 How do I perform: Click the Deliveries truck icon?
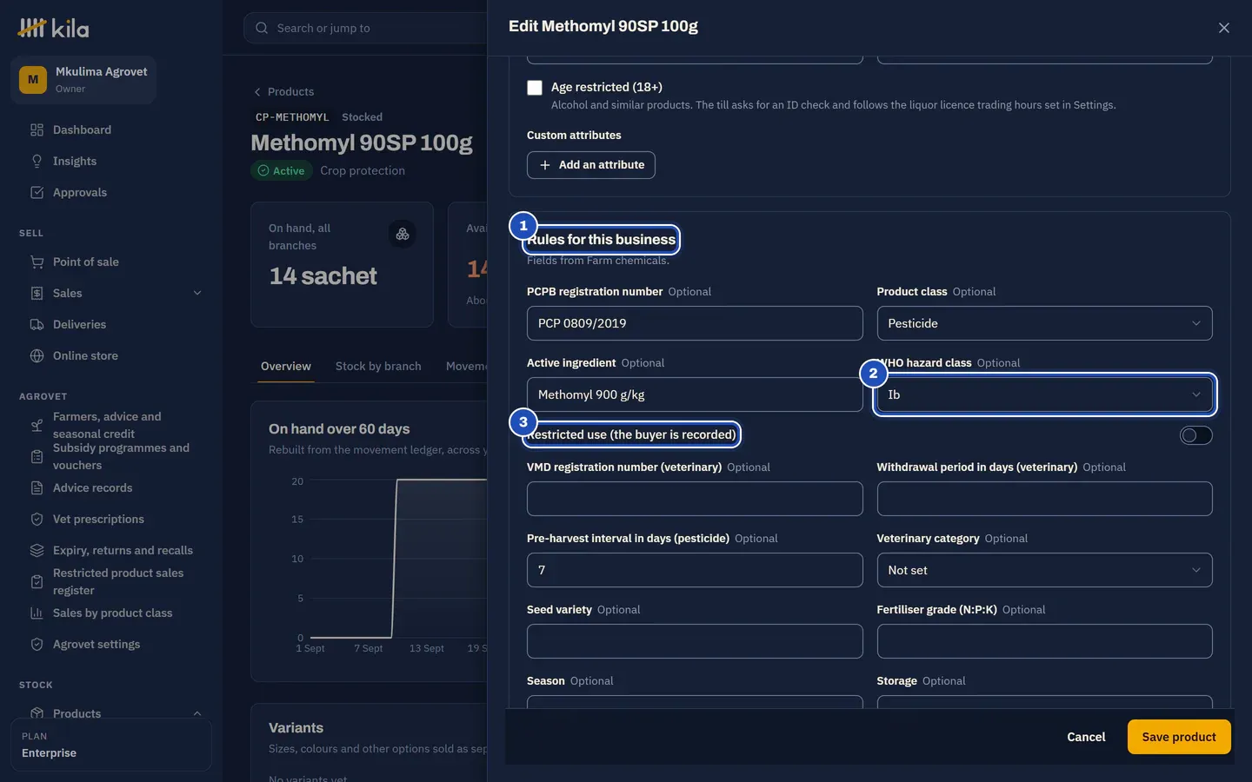pyautogui.click(x=37, y=325)
